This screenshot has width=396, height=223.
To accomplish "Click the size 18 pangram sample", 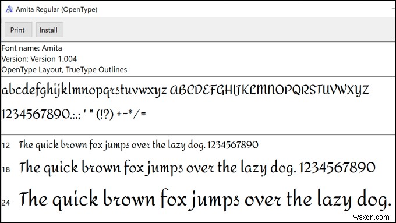I will 197,168.
